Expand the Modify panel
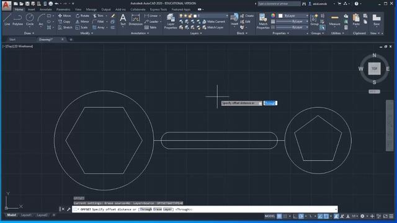Viewport: 397px width, 223px height. click(87, 33)
